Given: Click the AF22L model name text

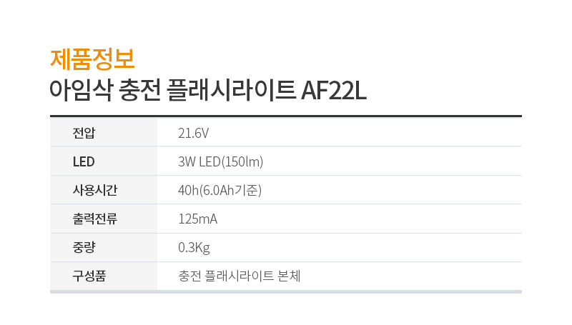Looking at the screenshot, I should click(x=333, y=91).
